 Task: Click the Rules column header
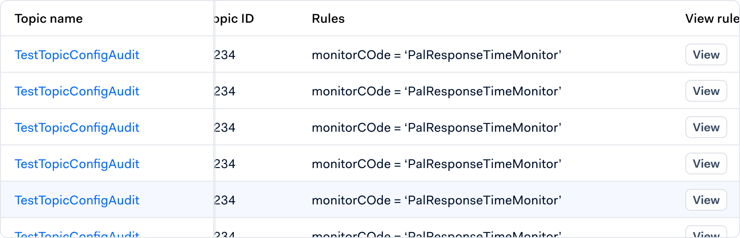(328, 19)
